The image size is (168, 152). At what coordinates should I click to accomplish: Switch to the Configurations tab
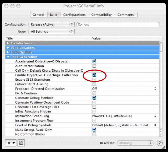(x=74, y=15)
